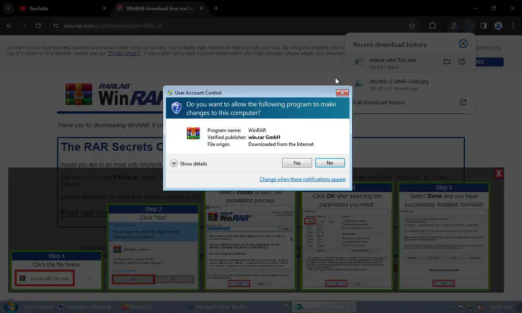Open the tab search dropdown

pos(8,8)
